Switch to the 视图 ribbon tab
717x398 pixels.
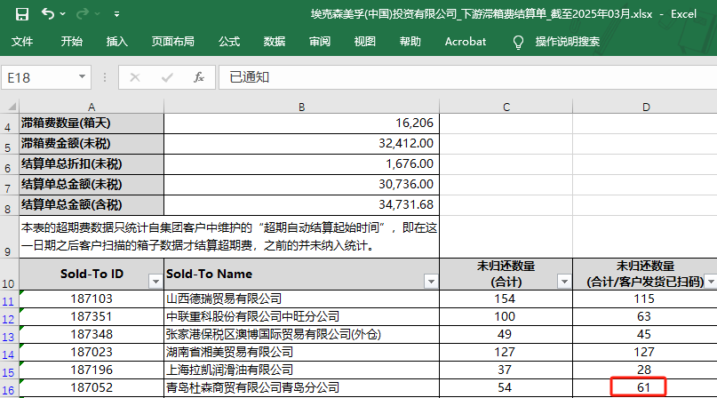365,42
